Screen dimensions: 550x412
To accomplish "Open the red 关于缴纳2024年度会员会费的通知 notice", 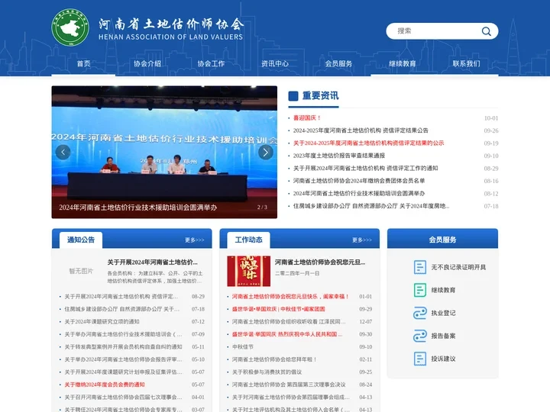I will [x=105, y=385].
